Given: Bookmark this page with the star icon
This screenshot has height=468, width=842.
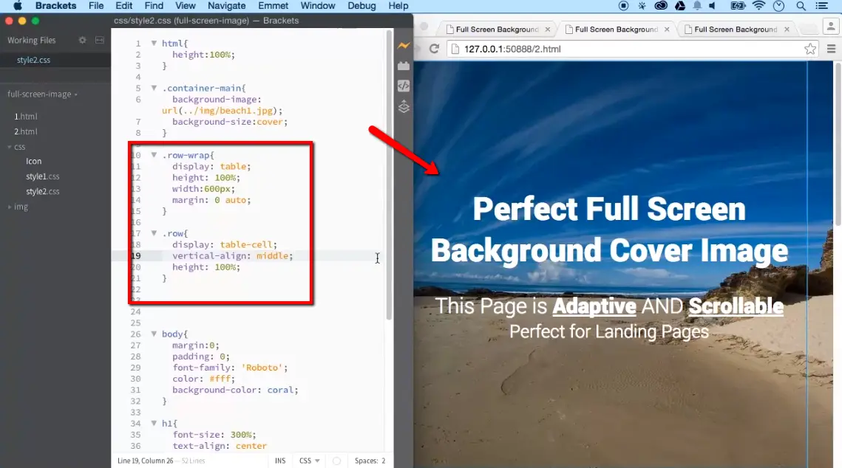Looking at the screenshot, I should click(809, 49).
